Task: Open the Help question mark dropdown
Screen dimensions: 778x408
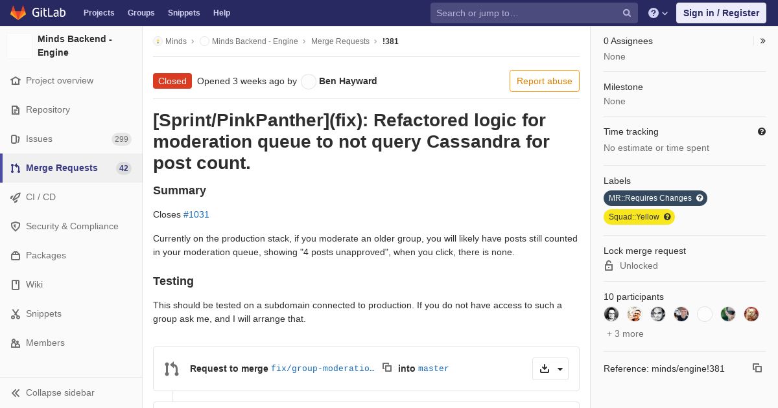Action: pos(658,13)
